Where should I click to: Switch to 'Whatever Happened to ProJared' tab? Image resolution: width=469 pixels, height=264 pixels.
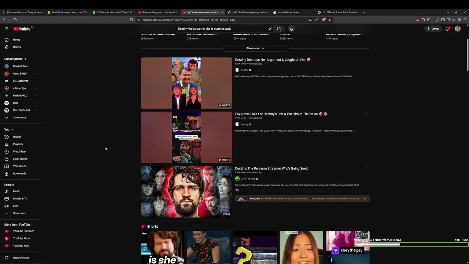point(158,12)
